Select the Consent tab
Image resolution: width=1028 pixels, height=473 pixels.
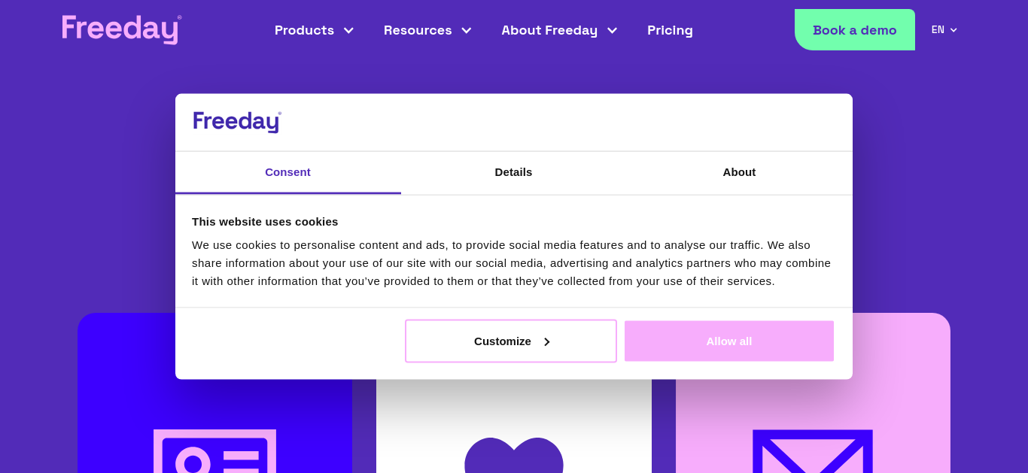(287, 172)
